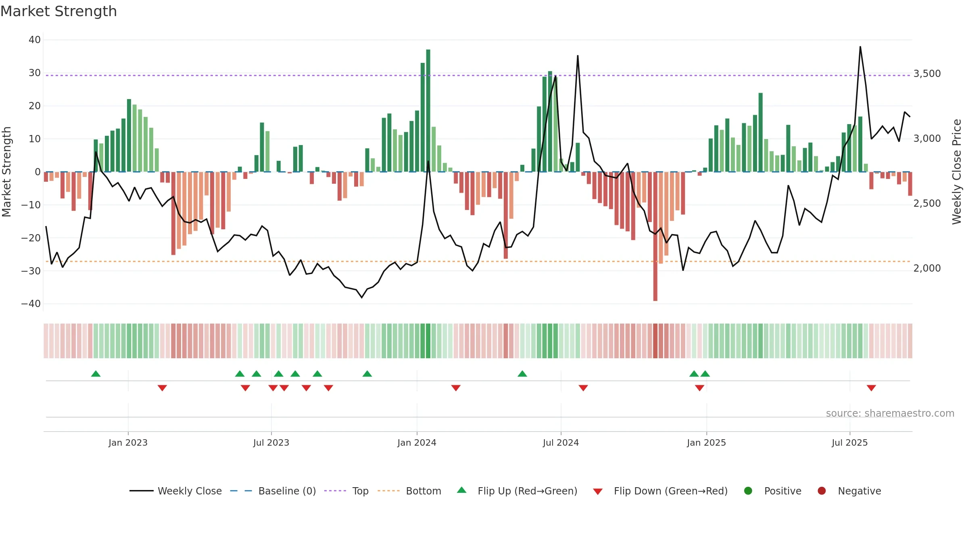Screen dimensions: 968x544
Task: Toggle the Negative legend entry
Action: coord(849,491)
